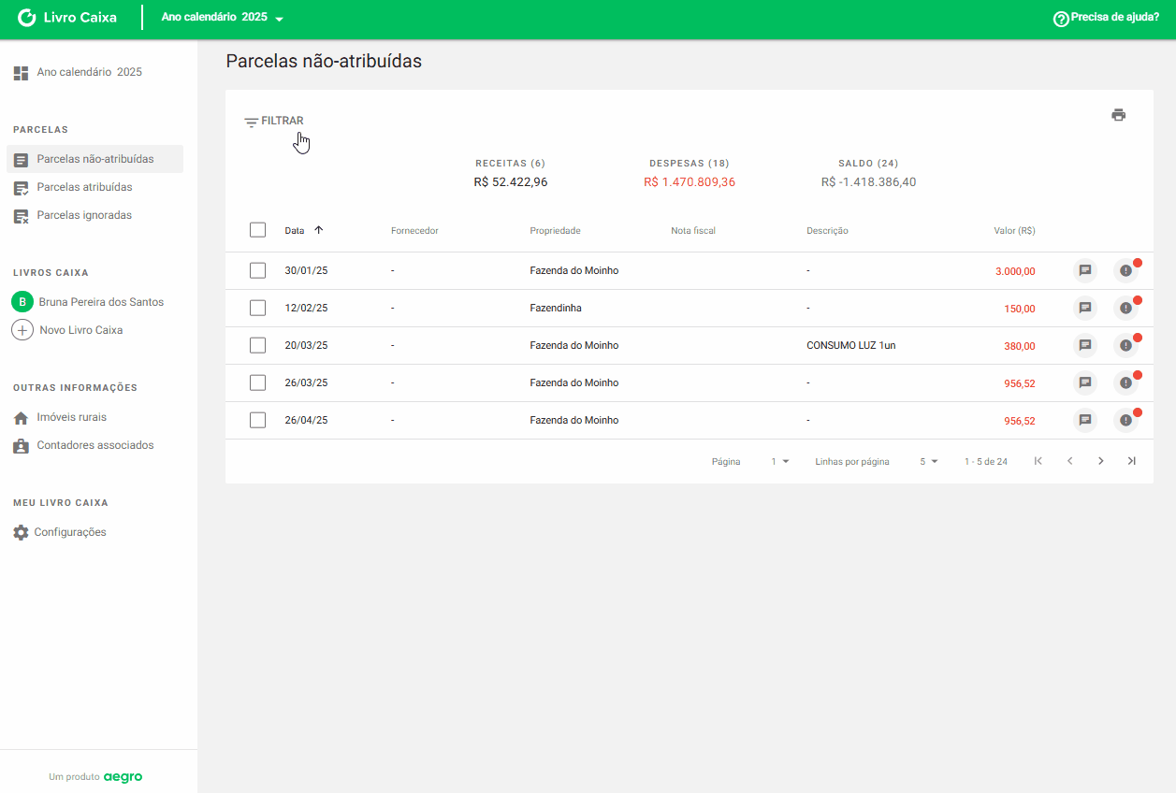Click the Livro Caixa logo icon
This screenshot has height=793, width=1176.
pos(27,18)
